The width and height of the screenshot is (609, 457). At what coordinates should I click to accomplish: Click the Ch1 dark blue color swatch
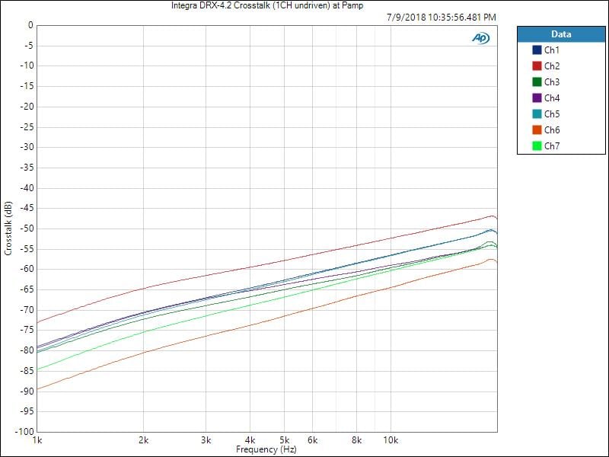tap(537, 50)
